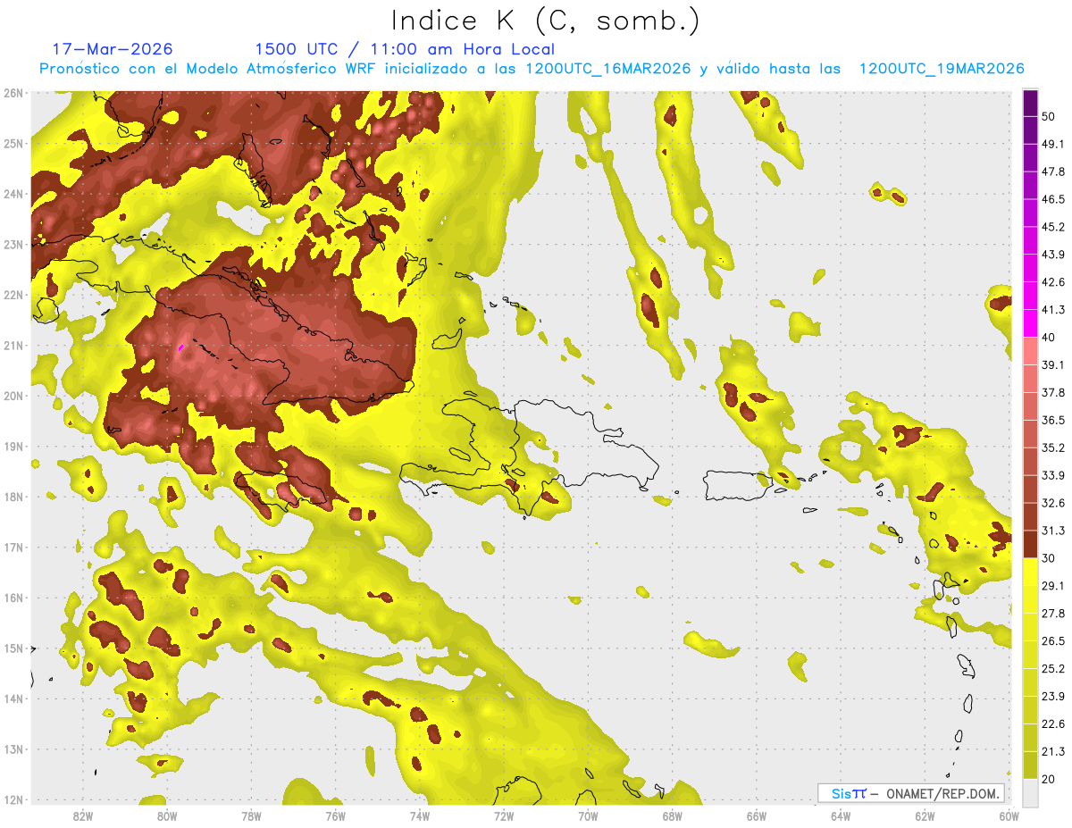
Task: Click the colorbar label '47.8'
Action: click(1053, 171)
